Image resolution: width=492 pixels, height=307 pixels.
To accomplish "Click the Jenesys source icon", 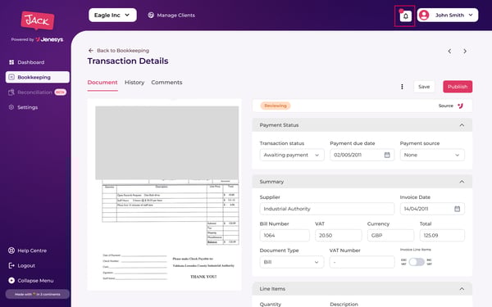I will [x=460, y=106].
